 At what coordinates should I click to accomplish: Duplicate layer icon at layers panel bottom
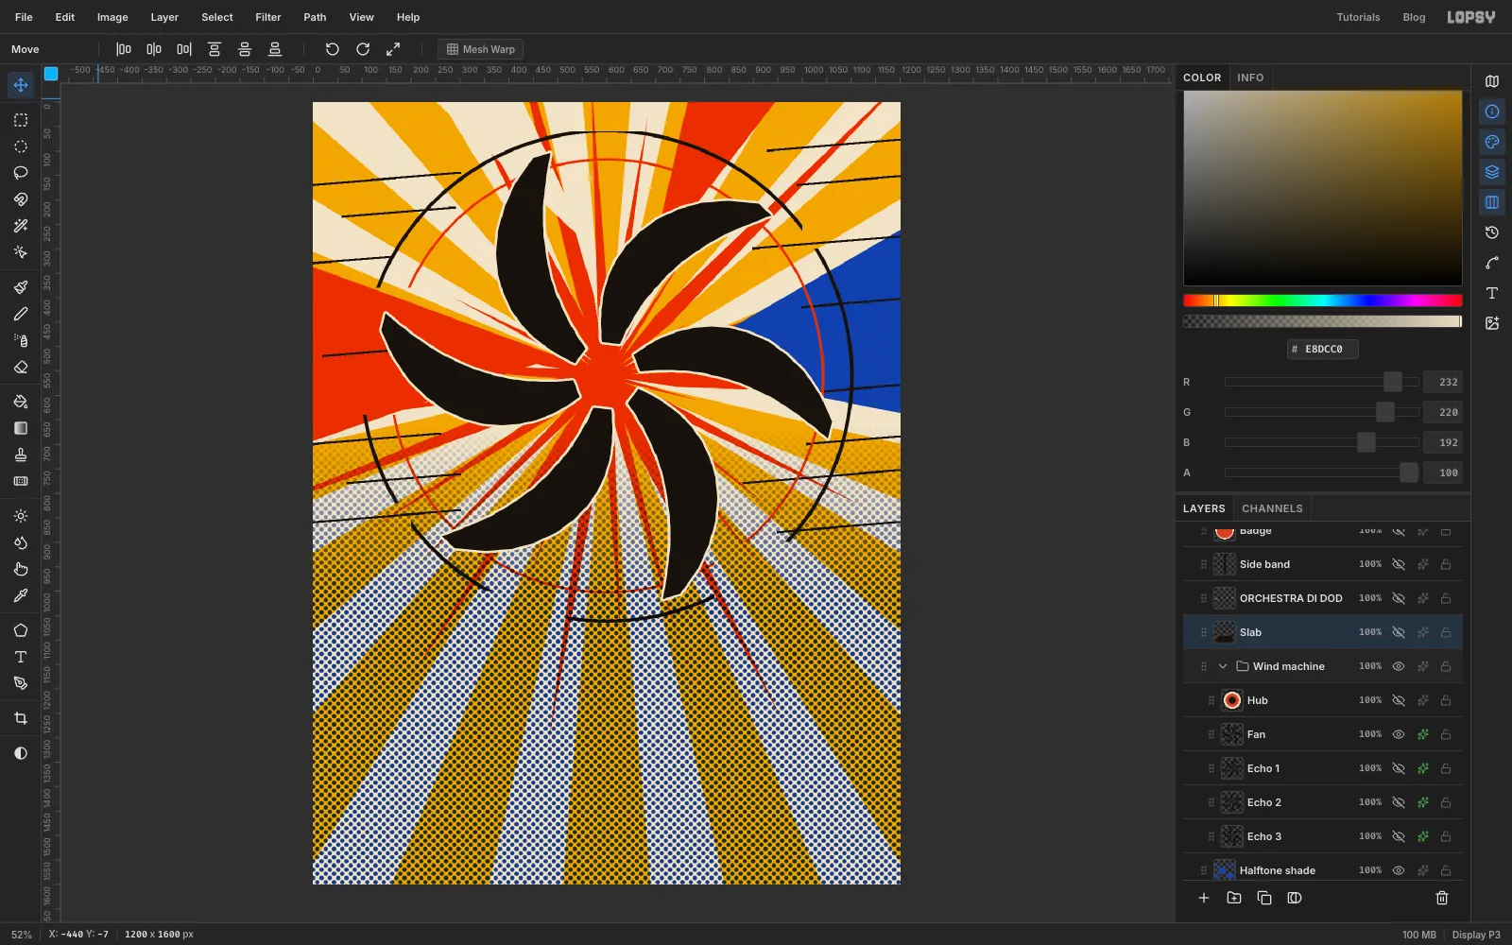1264,898
